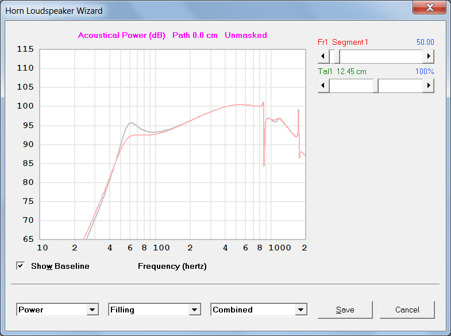Screen dimensions: 451x336
Task: Close the Horn Loudspeaker Wizard window
Action: [430, 7]
